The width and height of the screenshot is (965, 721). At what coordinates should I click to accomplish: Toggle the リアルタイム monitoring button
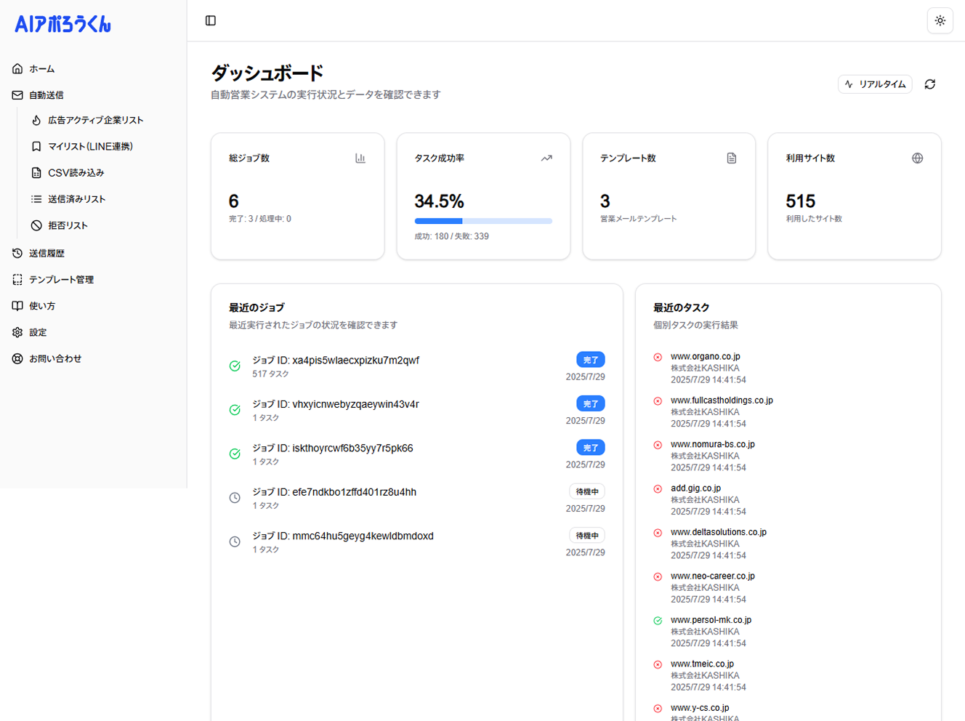pos(875,84)
